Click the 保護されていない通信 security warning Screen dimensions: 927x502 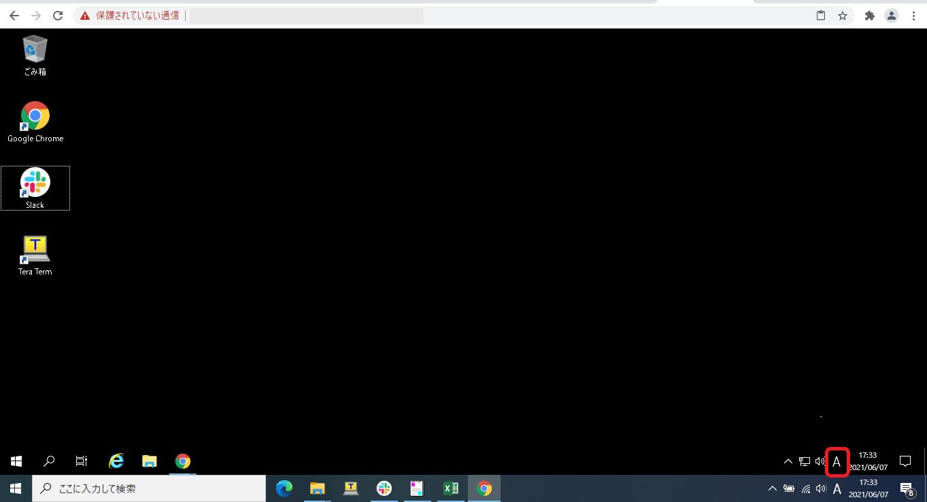coord(129,16)
